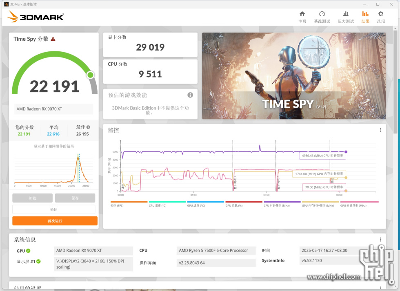Click the 1741.00 MHz GPU memory clock tooltip

(319, 174)
